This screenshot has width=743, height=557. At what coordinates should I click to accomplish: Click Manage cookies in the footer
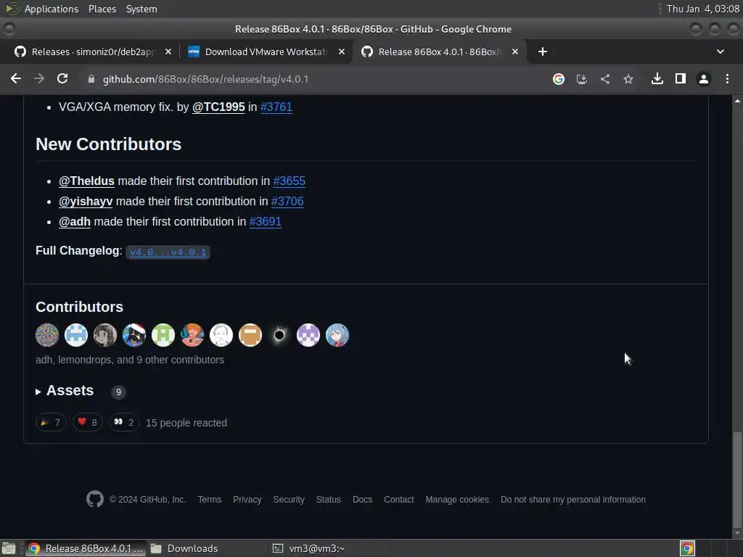pyautogui.click(x=457, y=500)
